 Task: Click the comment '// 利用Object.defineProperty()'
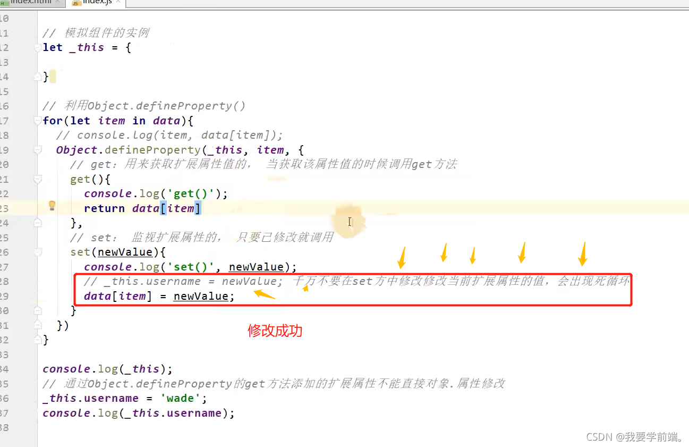[144, 106]
